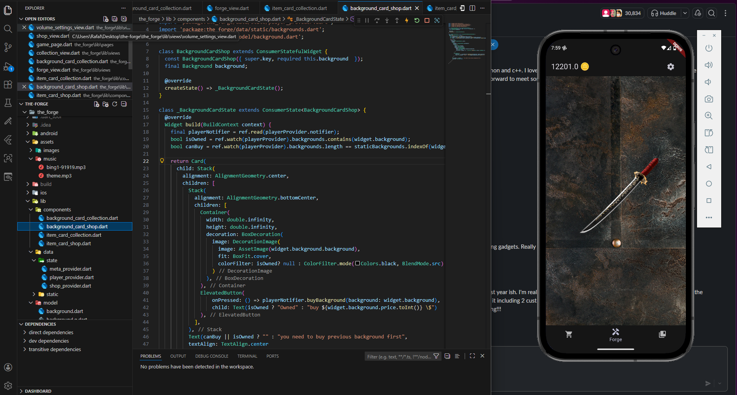Click the debug Restart green icon

tap(417, 20)
